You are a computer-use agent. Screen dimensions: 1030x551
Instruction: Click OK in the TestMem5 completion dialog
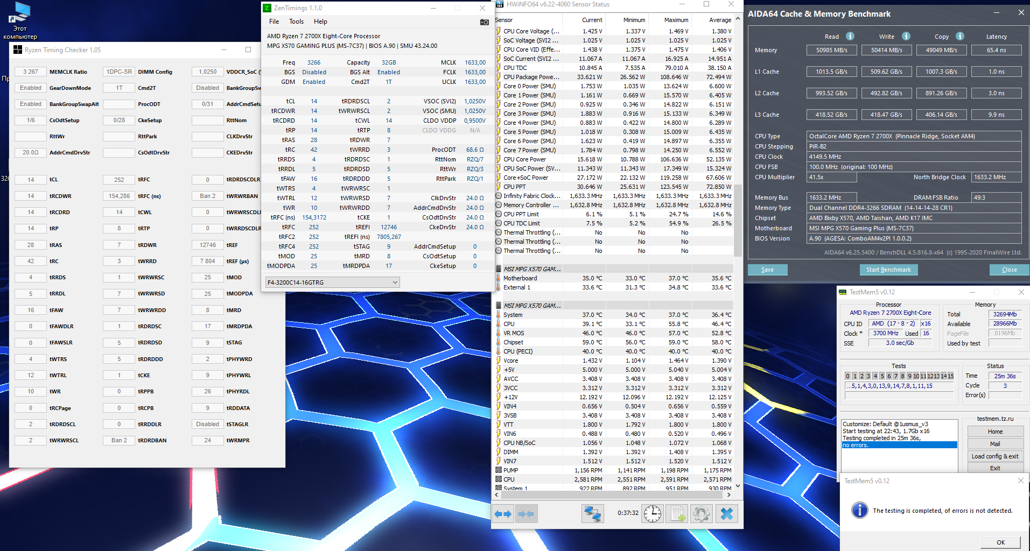[x=1000, y=542]
